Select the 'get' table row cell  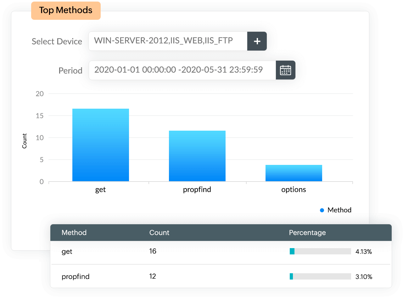coord(67,252)
